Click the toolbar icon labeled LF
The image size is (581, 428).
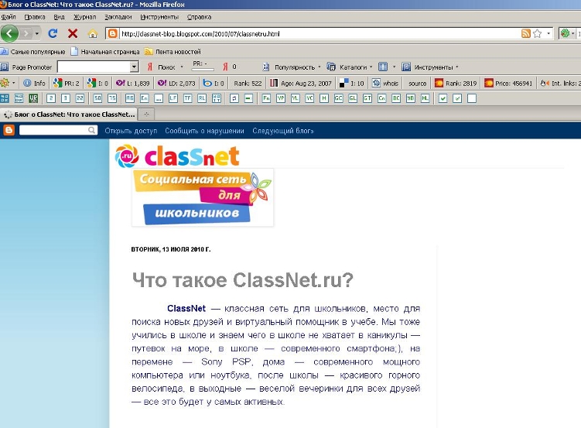pos(173,98)
